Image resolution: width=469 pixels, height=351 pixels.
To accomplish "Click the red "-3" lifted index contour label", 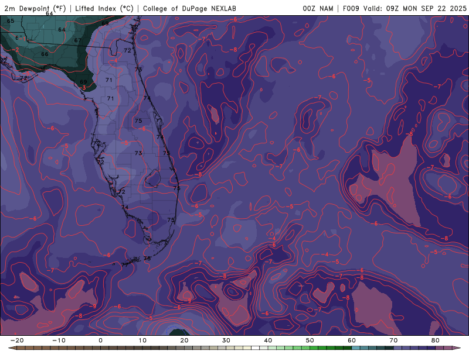I will (83, 88).
